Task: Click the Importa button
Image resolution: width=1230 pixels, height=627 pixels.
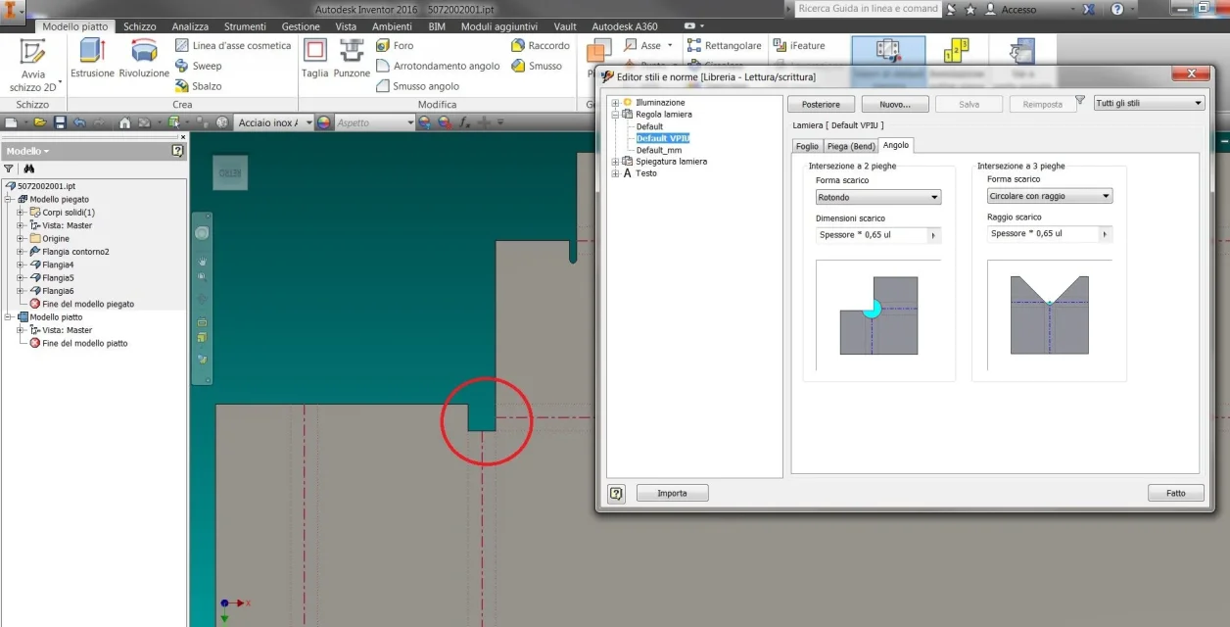Action: coord(672,494)
